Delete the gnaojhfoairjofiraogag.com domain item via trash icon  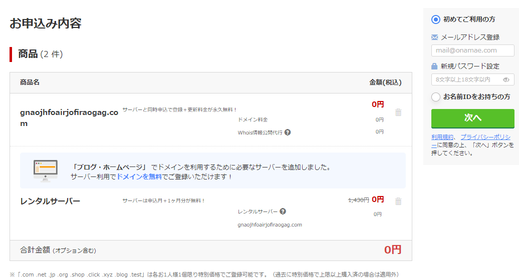[398, 112]
